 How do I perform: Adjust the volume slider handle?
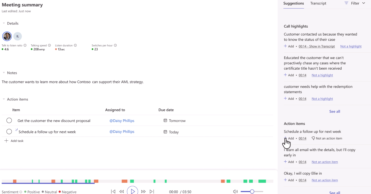point(252,192)
